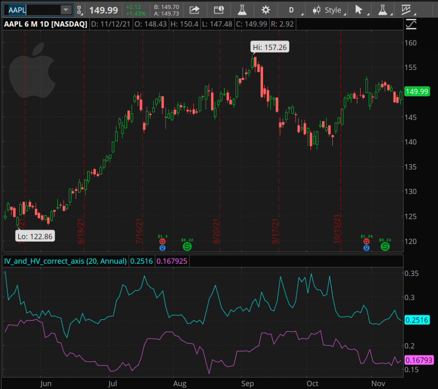The height and width of the screenshot is (389, 438).
Task: Click the 125 price axis label
Action: [410, 216]
